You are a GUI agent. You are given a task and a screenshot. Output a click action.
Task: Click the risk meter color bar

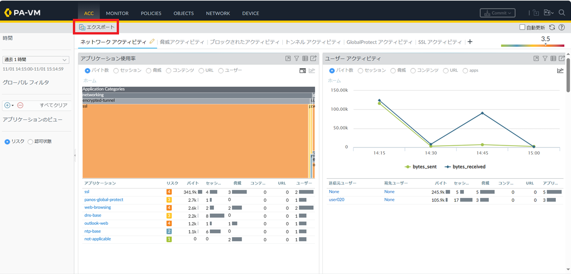[532, 46]
